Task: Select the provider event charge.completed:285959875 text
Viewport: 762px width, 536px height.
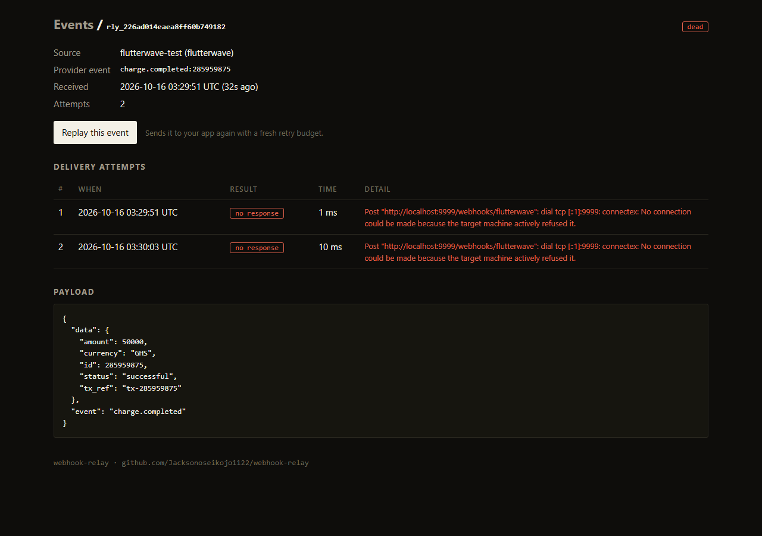Action: pyautogui.click(x=175, y=69)
